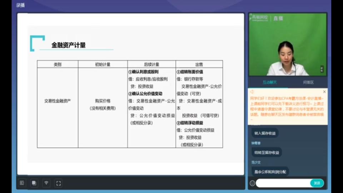Click the ①结转账面价值 heading
Image resolution: width=343 pixels, height=193 pixels.
click(190, 72)
